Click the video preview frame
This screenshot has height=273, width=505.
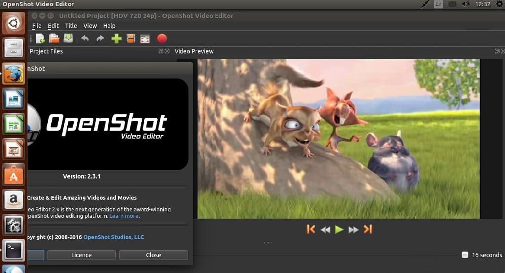click(x=338, y=139)
